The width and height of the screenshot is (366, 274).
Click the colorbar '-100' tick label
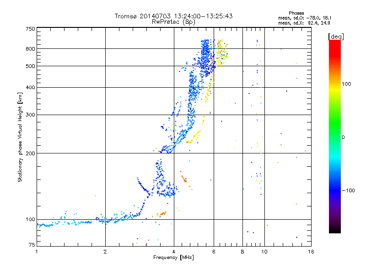coord(348,190)
